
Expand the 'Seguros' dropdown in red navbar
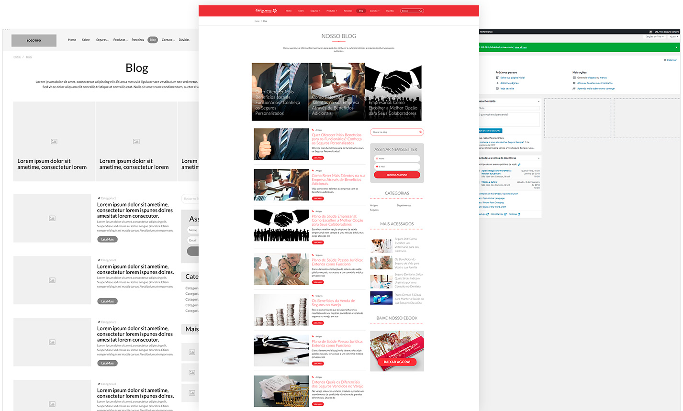pyautogui.click(x=315, y=11)
